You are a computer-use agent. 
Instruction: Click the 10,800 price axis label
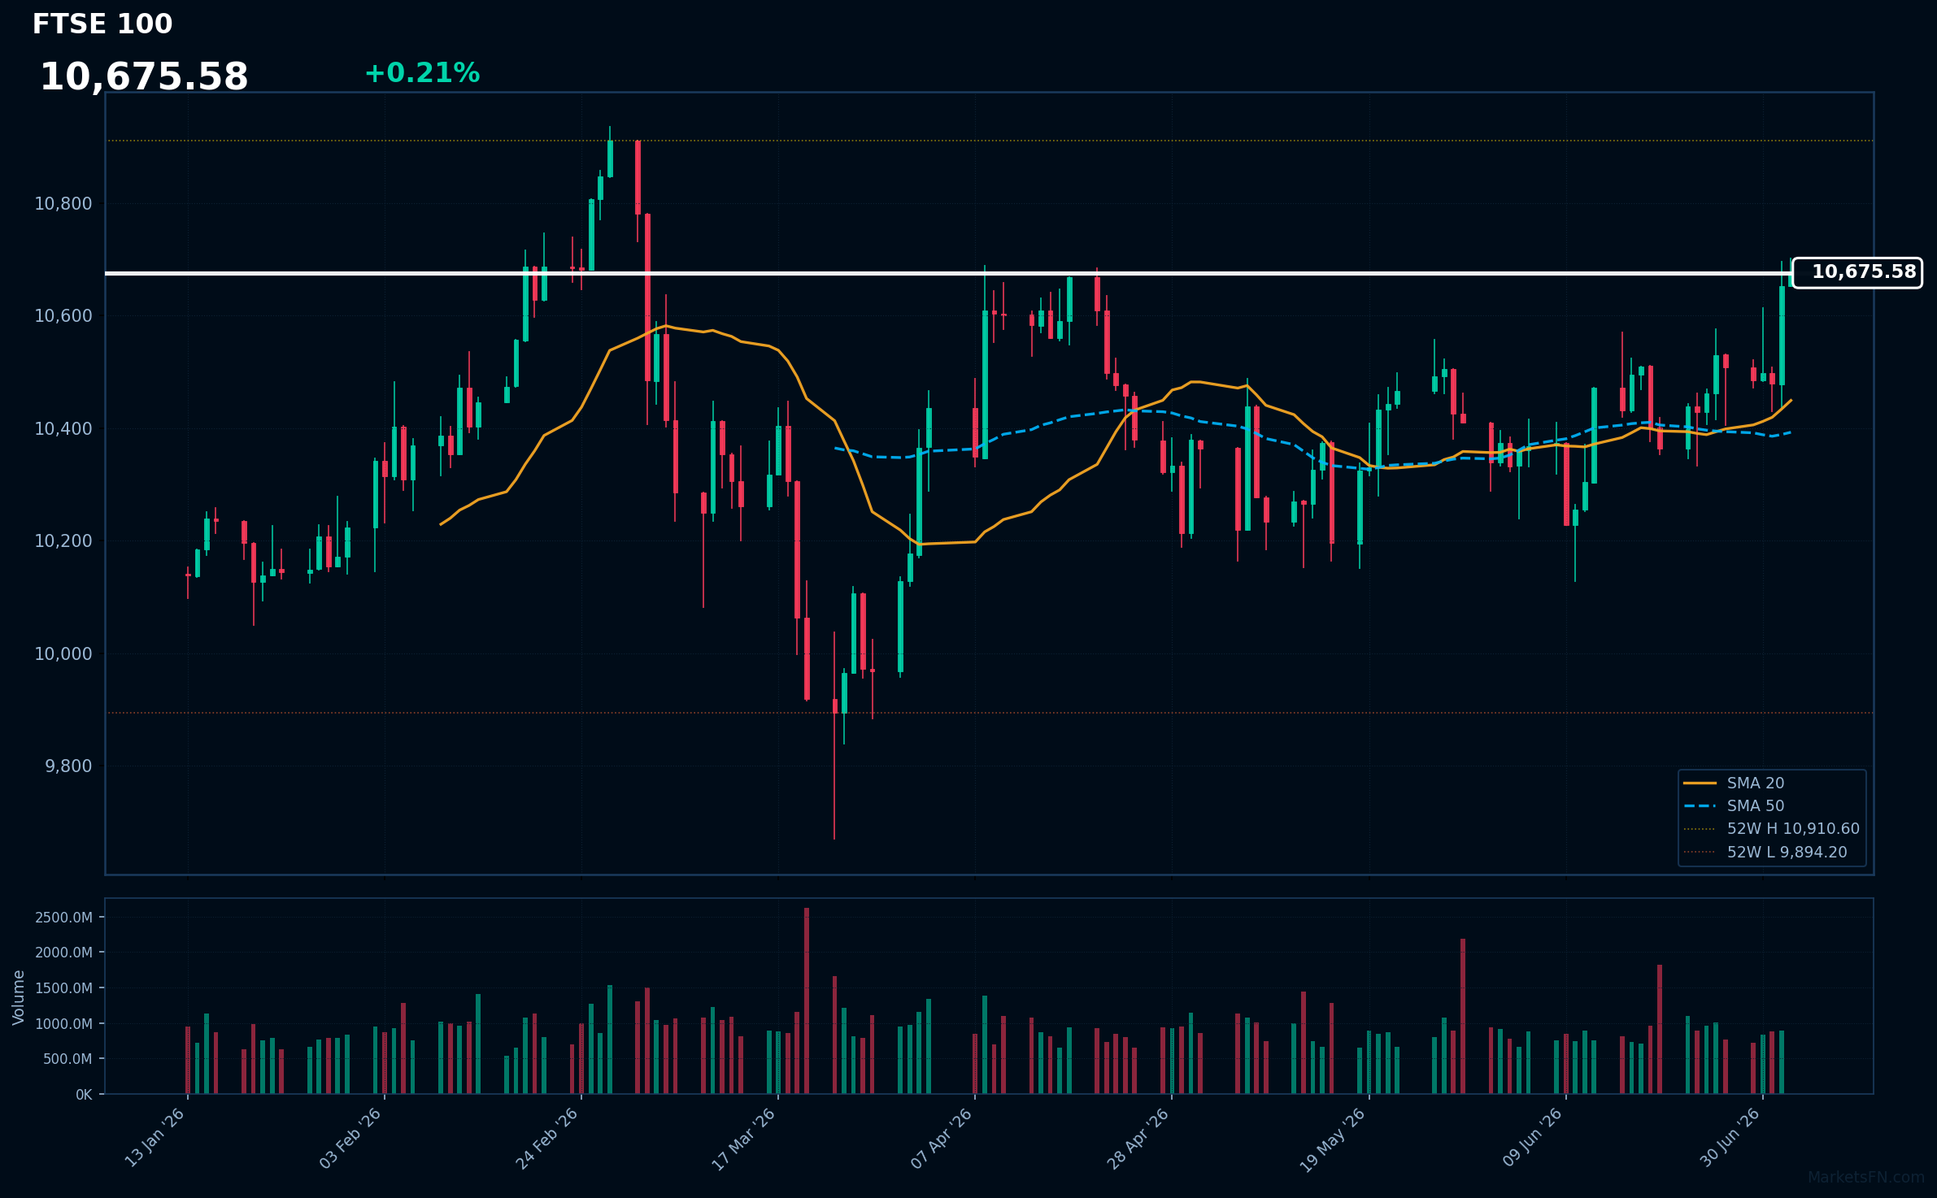[63, 204]
